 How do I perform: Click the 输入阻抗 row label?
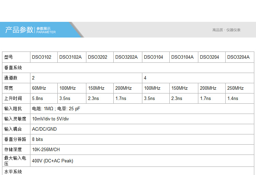click(x=13, y=109)
